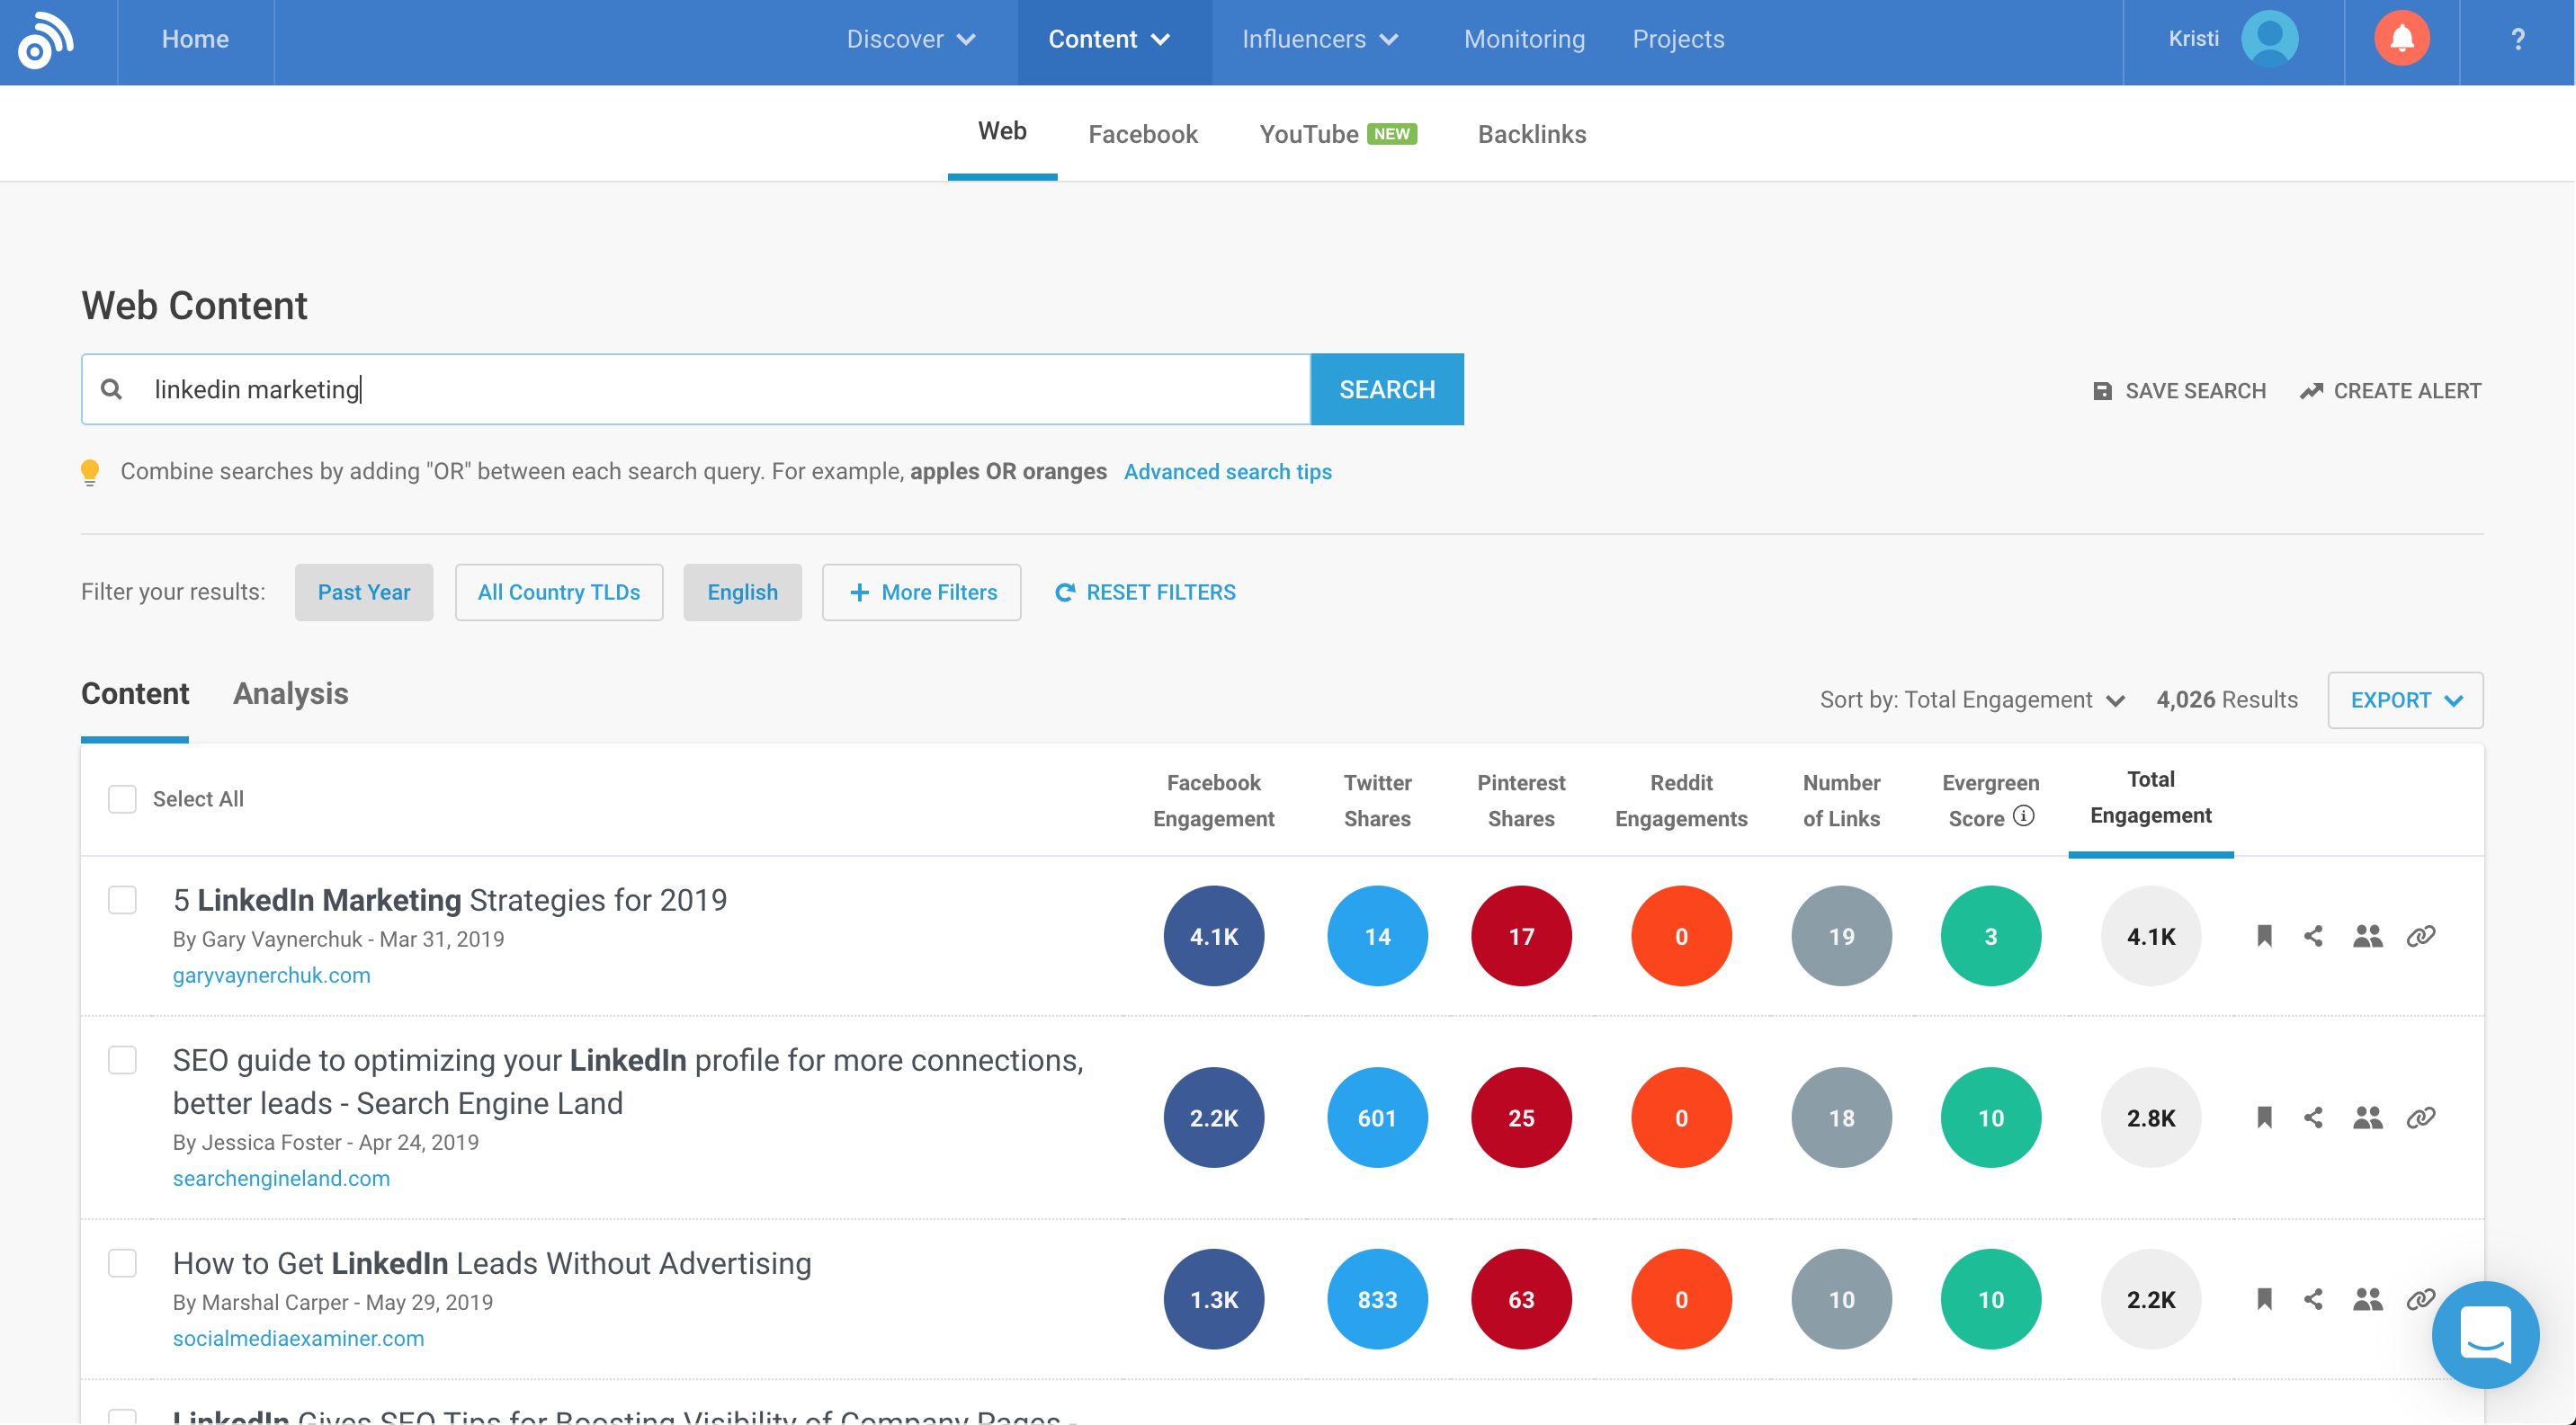
Task: Expand the Content menu dropdown
Action: (1109, 39)
